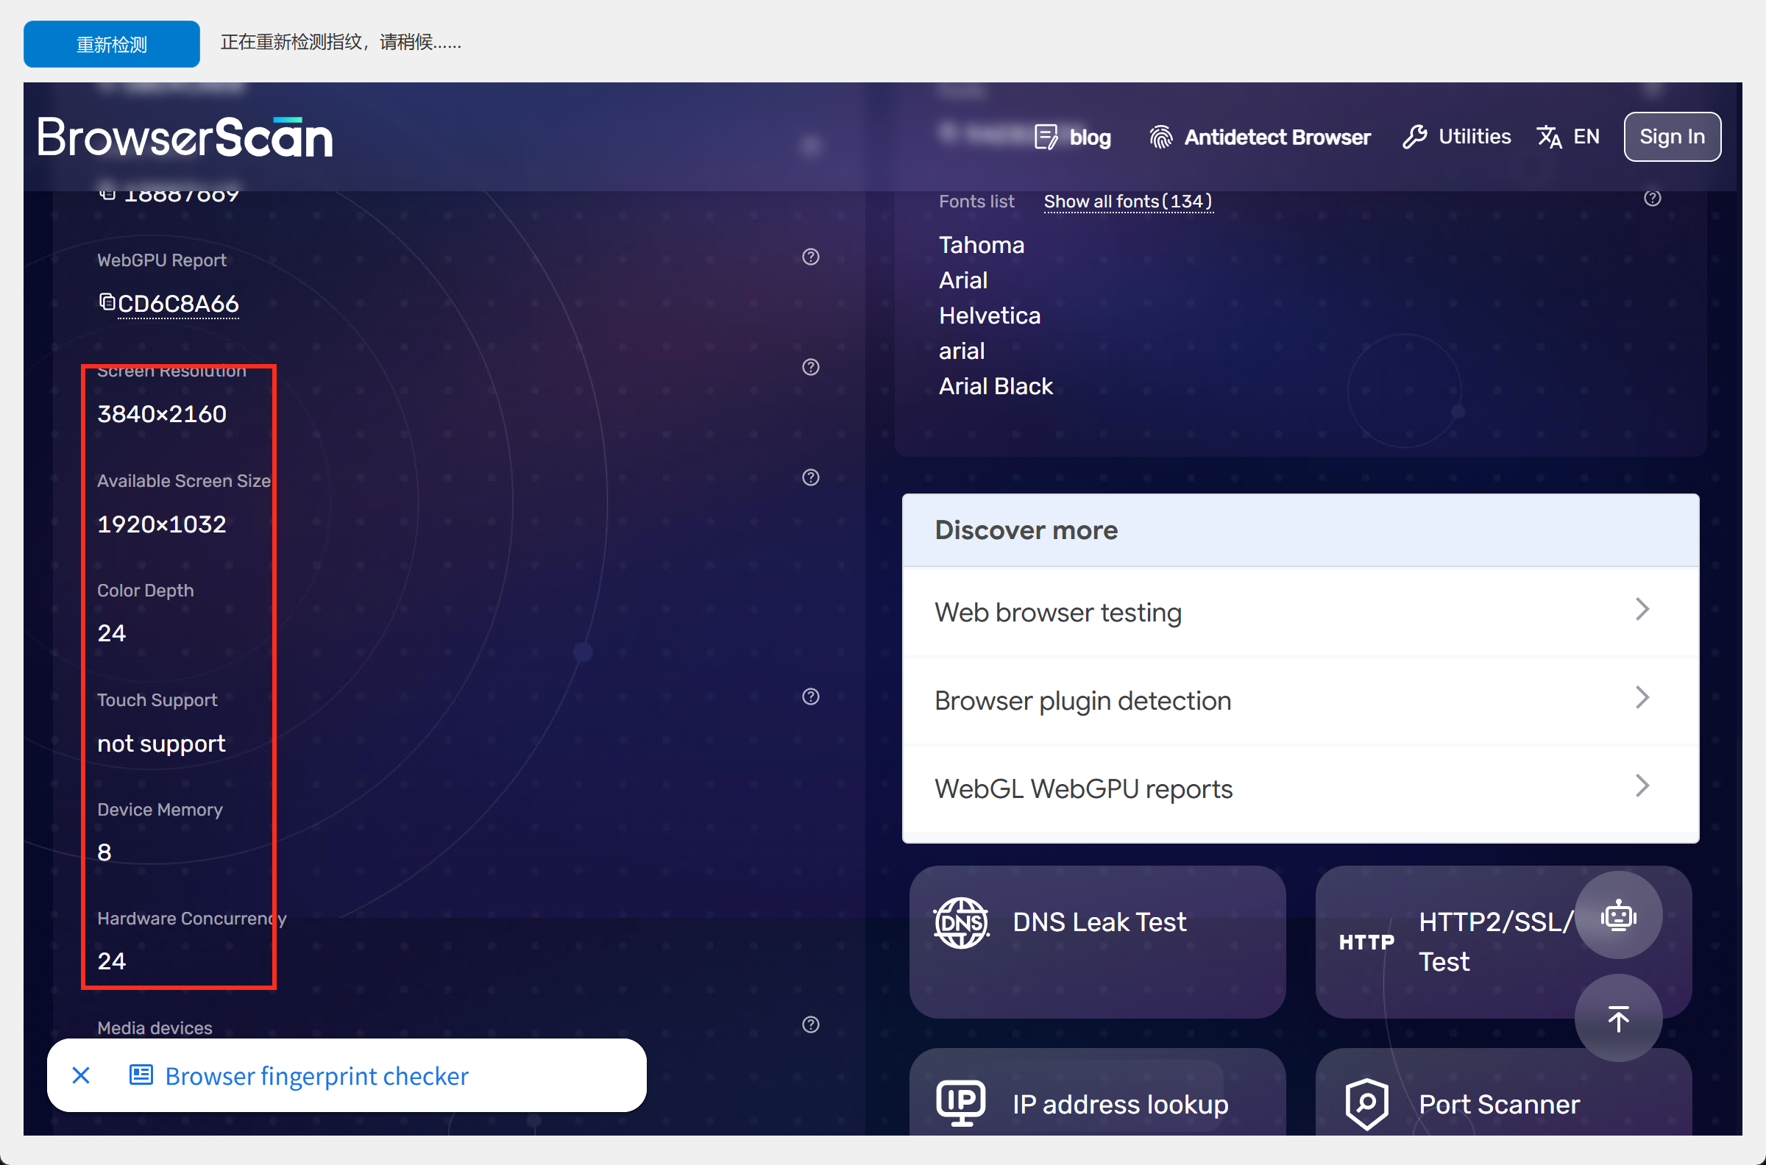This screenshot has width=1766, height=1165.
Task: Click the translate icon next to EN
Action: [1549, 137]
